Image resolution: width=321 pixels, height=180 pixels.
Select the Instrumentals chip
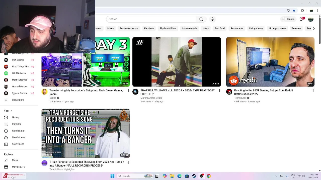(190, 28)
